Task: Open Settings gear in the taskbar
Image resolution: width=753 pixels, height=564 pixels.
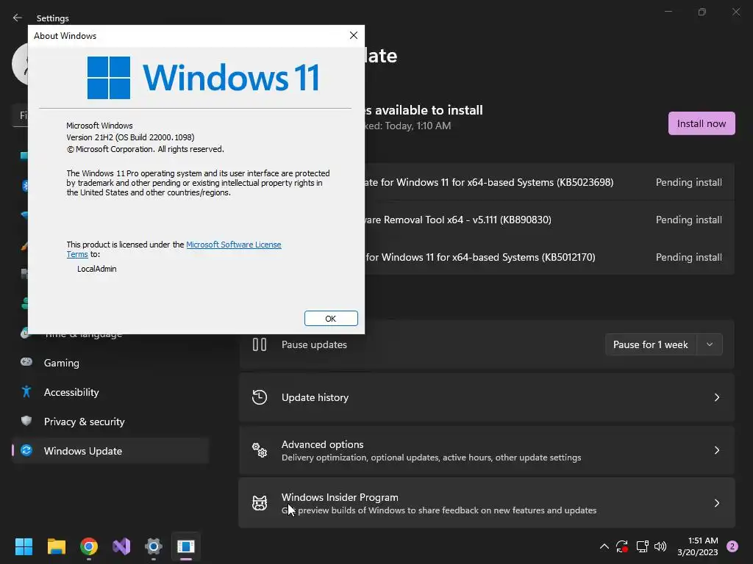Action: (154, 546)
